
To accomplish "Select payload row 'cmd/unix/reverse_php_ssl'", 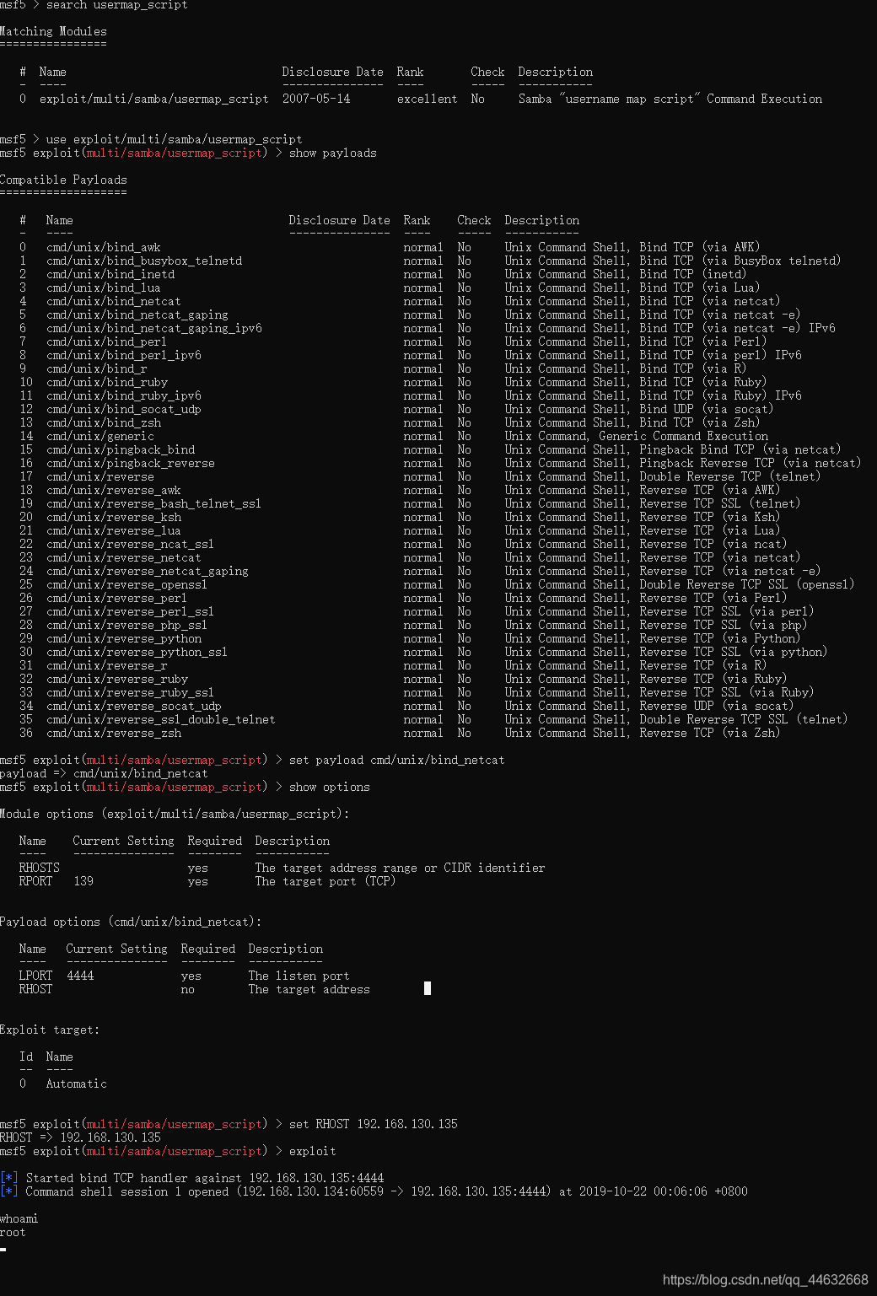I will pos(413,625).
